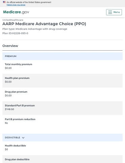
Task: Click the UnitedHealthcare provider name
Action: (13, 20)
